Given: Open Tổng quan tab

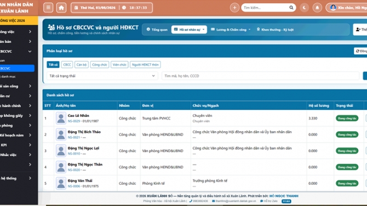Looking at the screenshot, I should tap(157, 30).
